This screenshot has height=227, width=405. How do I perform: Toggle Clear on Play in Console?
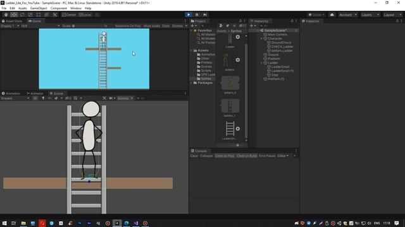coord(225,156)
